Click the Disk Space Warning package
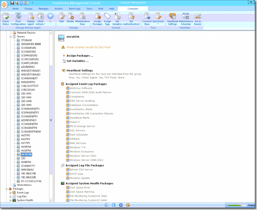The height and width of the screenshot is (210, 257). [82, 192]
